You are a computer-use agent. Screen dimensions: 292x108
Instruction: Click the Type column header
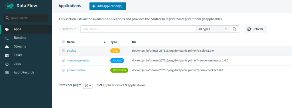pyautogui.click(x=113, y=42)
